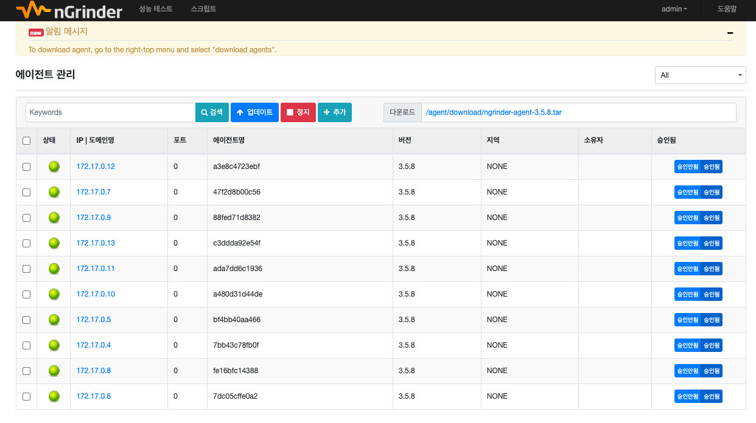Check the box for agent 172.17.0.11
The width and height of the screenshot is (756, 423).
(26, 269)
